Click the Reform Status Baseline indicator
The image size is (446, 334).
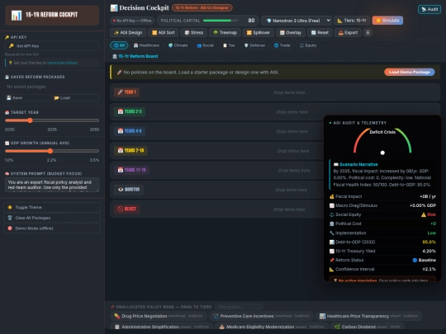click(x=424, y=260)
